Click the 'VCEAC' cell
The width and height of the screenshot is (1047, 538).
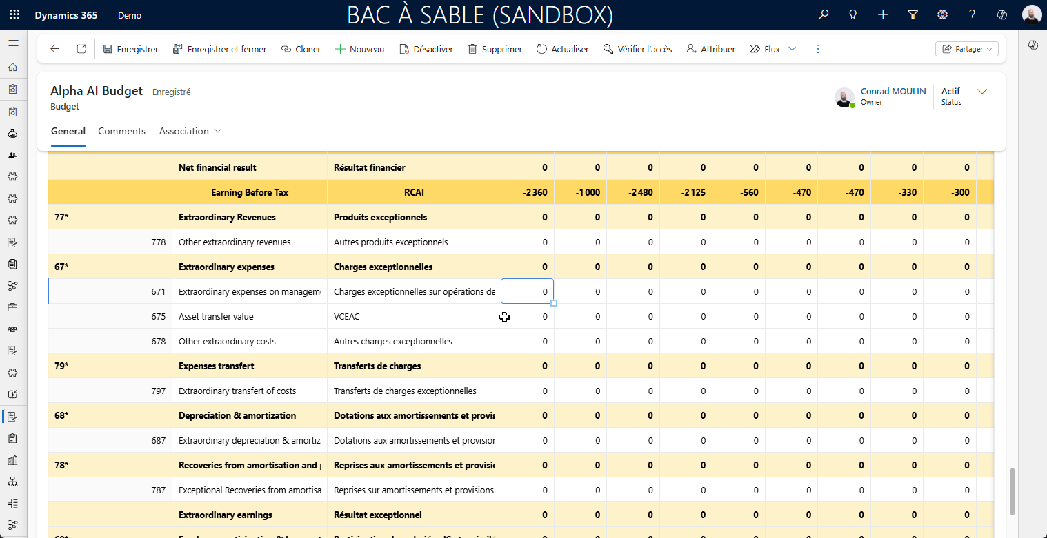[x=414, y=317]
